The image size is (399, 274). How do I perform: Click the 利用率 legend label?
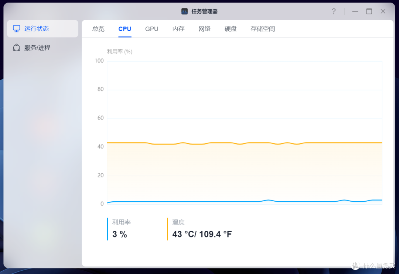(122, 222)
